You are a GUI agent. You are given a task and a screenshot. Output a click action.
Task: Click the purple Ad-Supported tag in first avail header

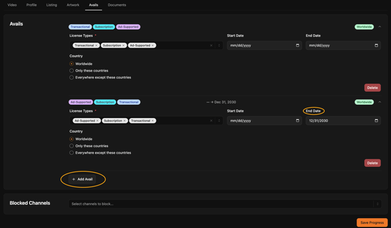click(x=128, y=27)
